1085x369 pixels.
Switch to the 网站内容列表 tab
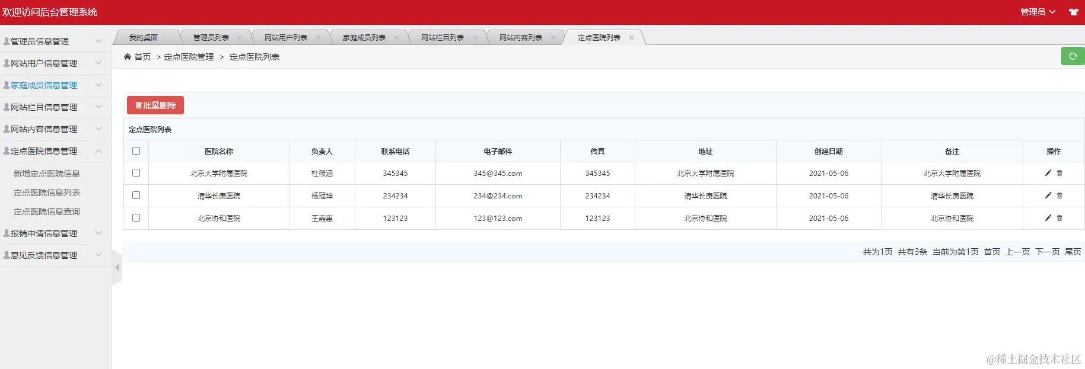(521, 37)
